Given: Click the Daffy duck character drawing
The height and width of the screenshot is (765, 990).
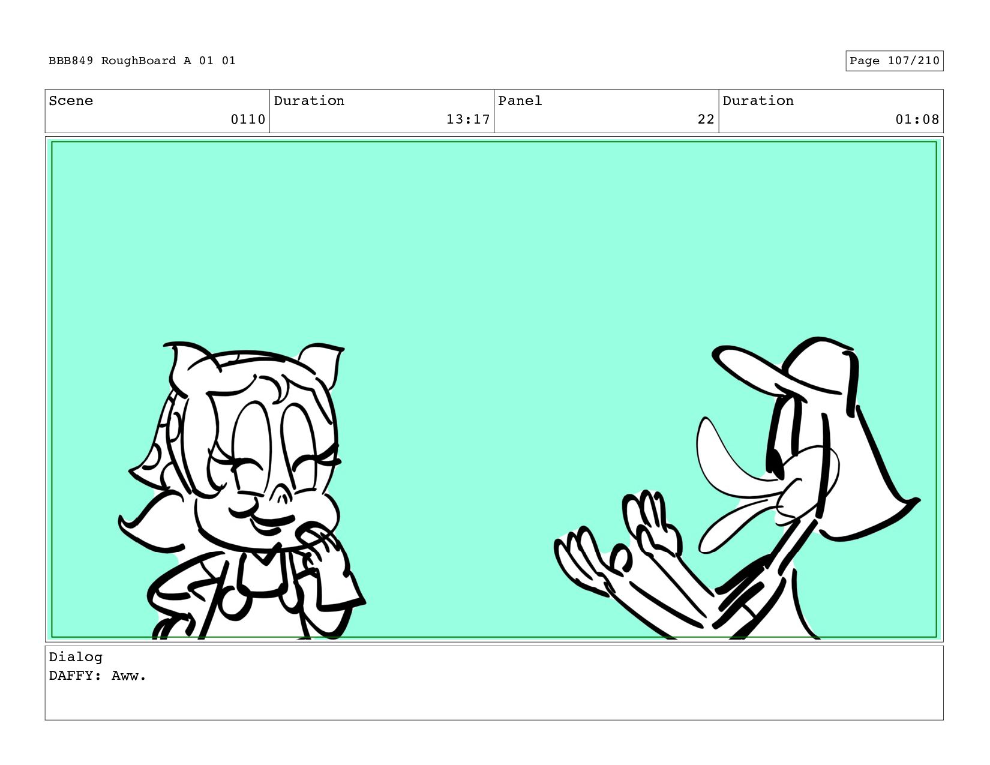Looking at the screenshot, I should click(737, 488).
